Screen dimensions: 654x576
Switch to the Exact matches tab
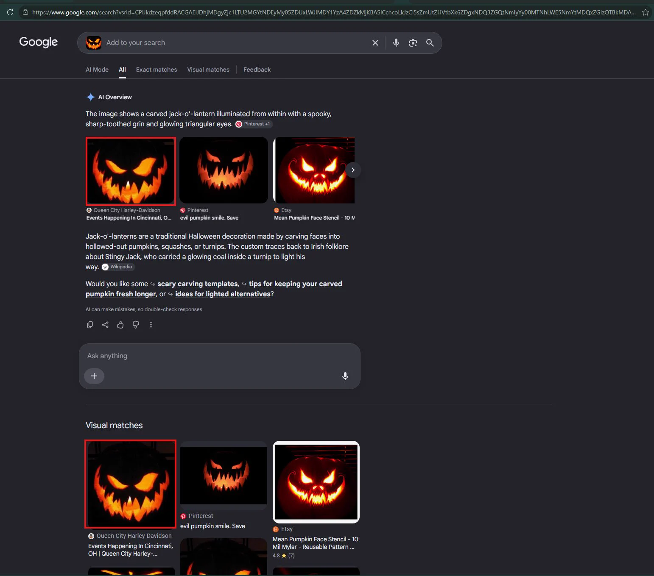pyautogui.click(x=157, y=70)
